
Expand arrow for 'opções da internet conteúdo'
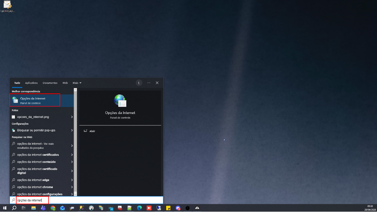click(x=72, y=162)
